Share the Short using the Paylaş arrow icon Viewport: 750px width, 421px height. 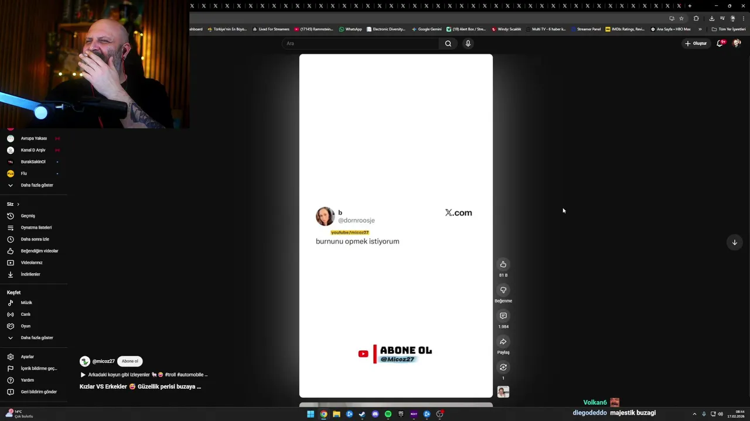pyautogui.click(x=503, y=341)
